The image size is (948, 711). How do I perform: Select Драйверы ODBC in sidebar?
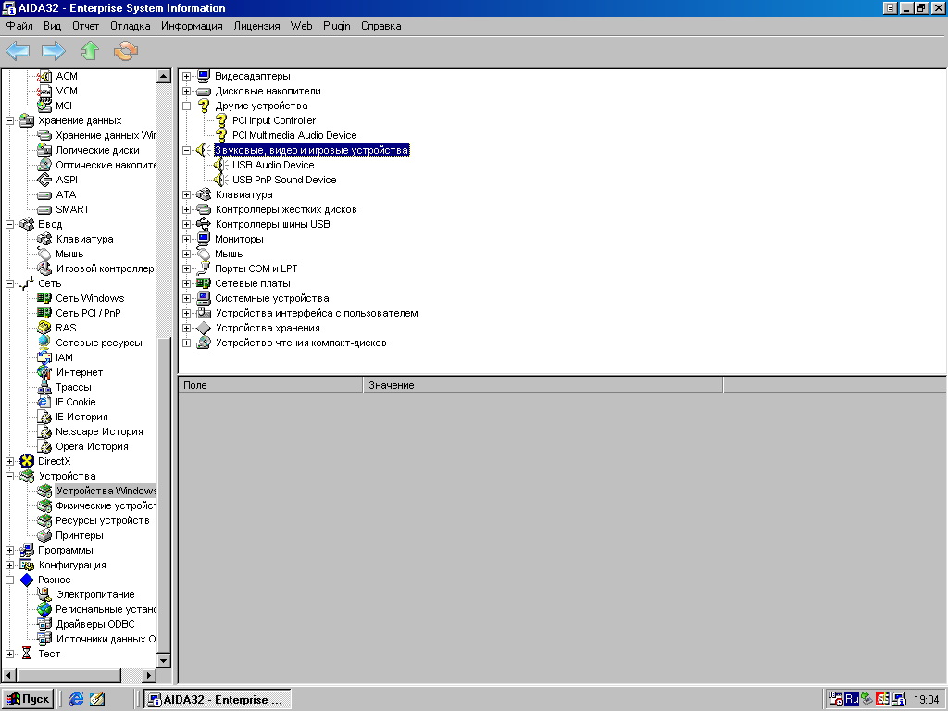point(95,625)
